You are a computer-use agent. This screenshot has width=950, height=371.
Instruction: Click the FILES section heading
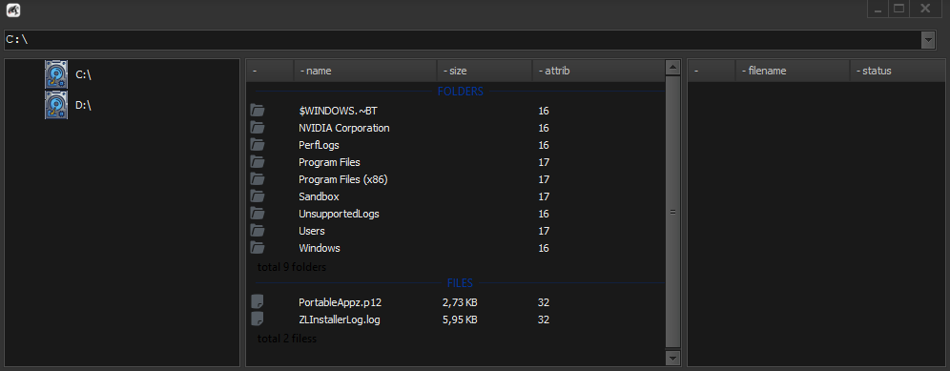(460, 282)
